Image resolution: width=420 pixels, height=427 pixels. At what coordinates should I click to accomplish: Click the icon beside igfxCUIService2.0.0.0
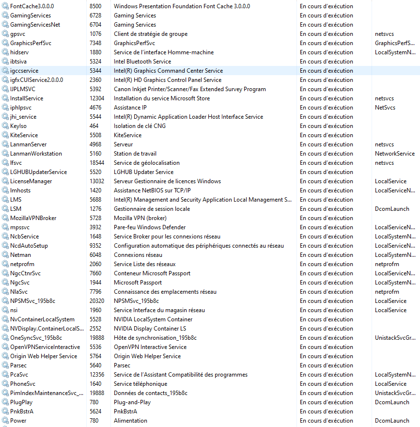tap(5, 80)
